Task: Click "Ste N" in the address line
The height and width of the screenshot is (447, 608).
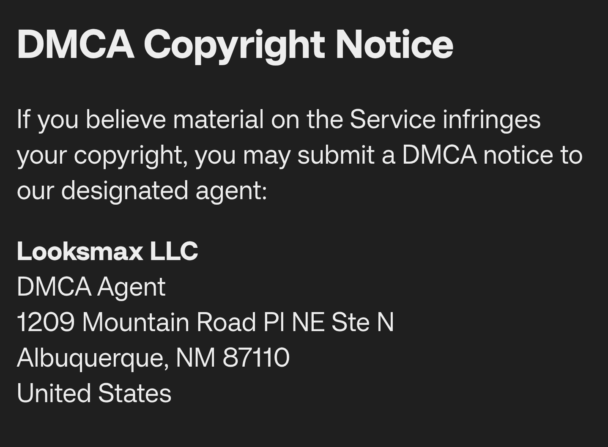Action: [x=362, y=322]
